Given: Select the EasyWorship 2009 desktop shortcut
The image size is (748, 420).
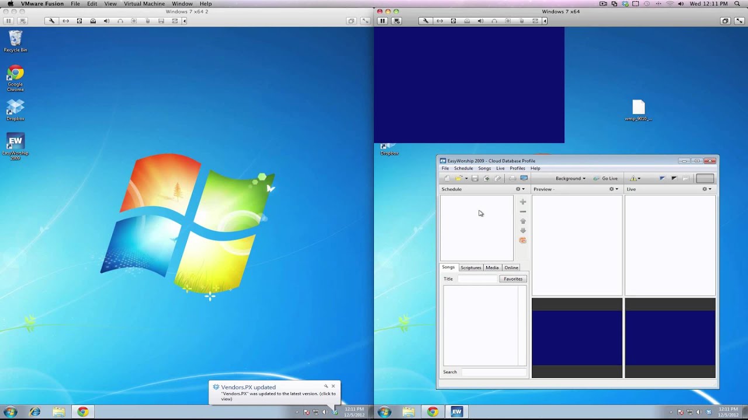Looking at the screenshot, I should tap(15, 147).
